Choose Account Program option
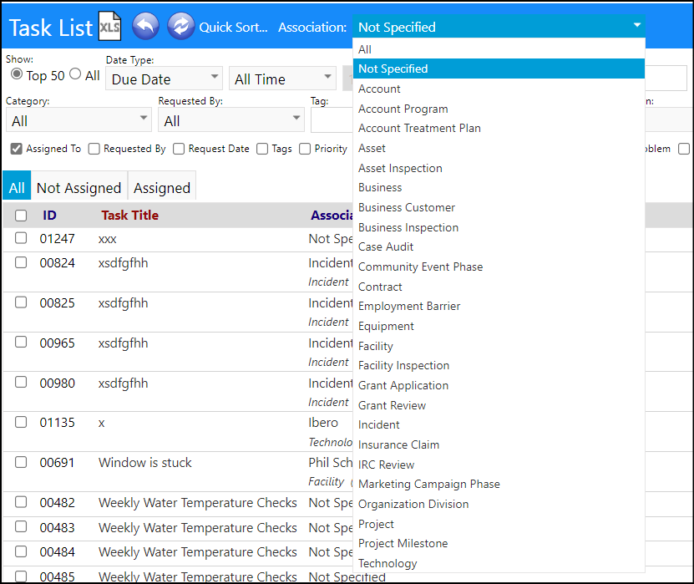The image size is (694, 584). [499, 109]
